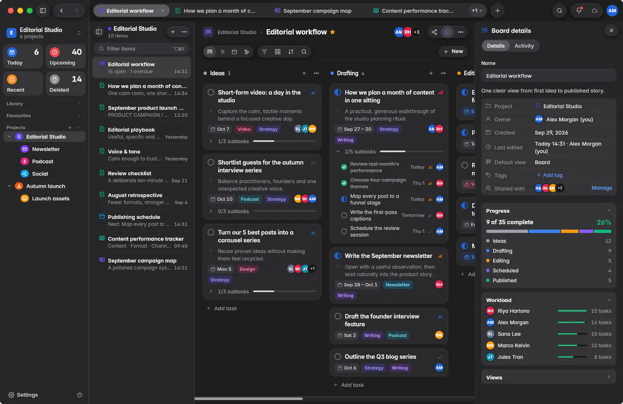Screen dimensions: 623x404
Task: Open the sort order icon in board toolbar
Action: pyautogui.click(x=291, y=52)
